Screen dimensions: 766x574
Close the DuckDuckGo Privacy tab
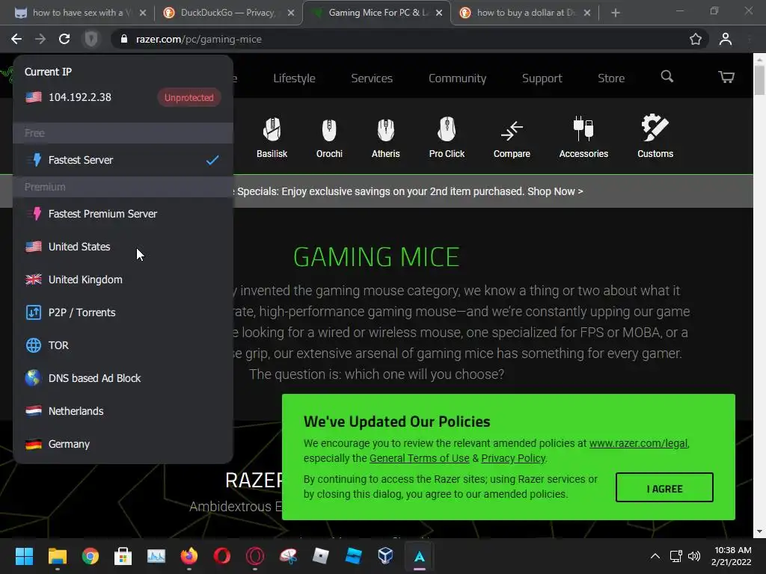pos(291,13)
